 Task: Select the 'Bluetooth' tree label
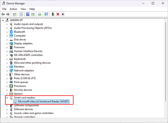[x=19, y=32]
